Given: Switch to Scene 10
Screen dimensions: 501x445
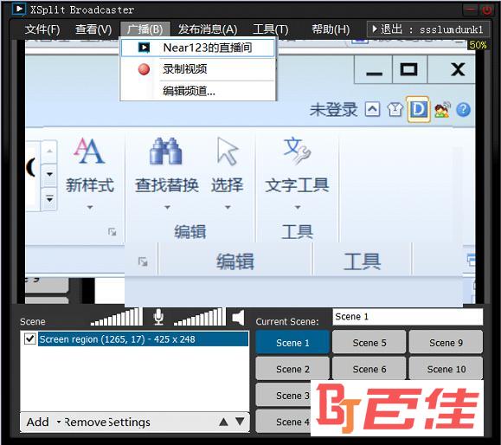Looking at the screenshot, I should coord(446,369).
